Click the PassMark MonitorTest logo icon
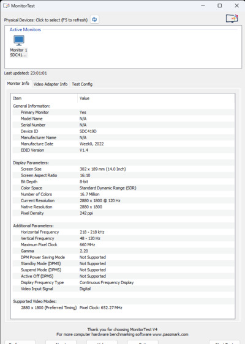This screenshot has height=344, width=245. tap(232, 18)
